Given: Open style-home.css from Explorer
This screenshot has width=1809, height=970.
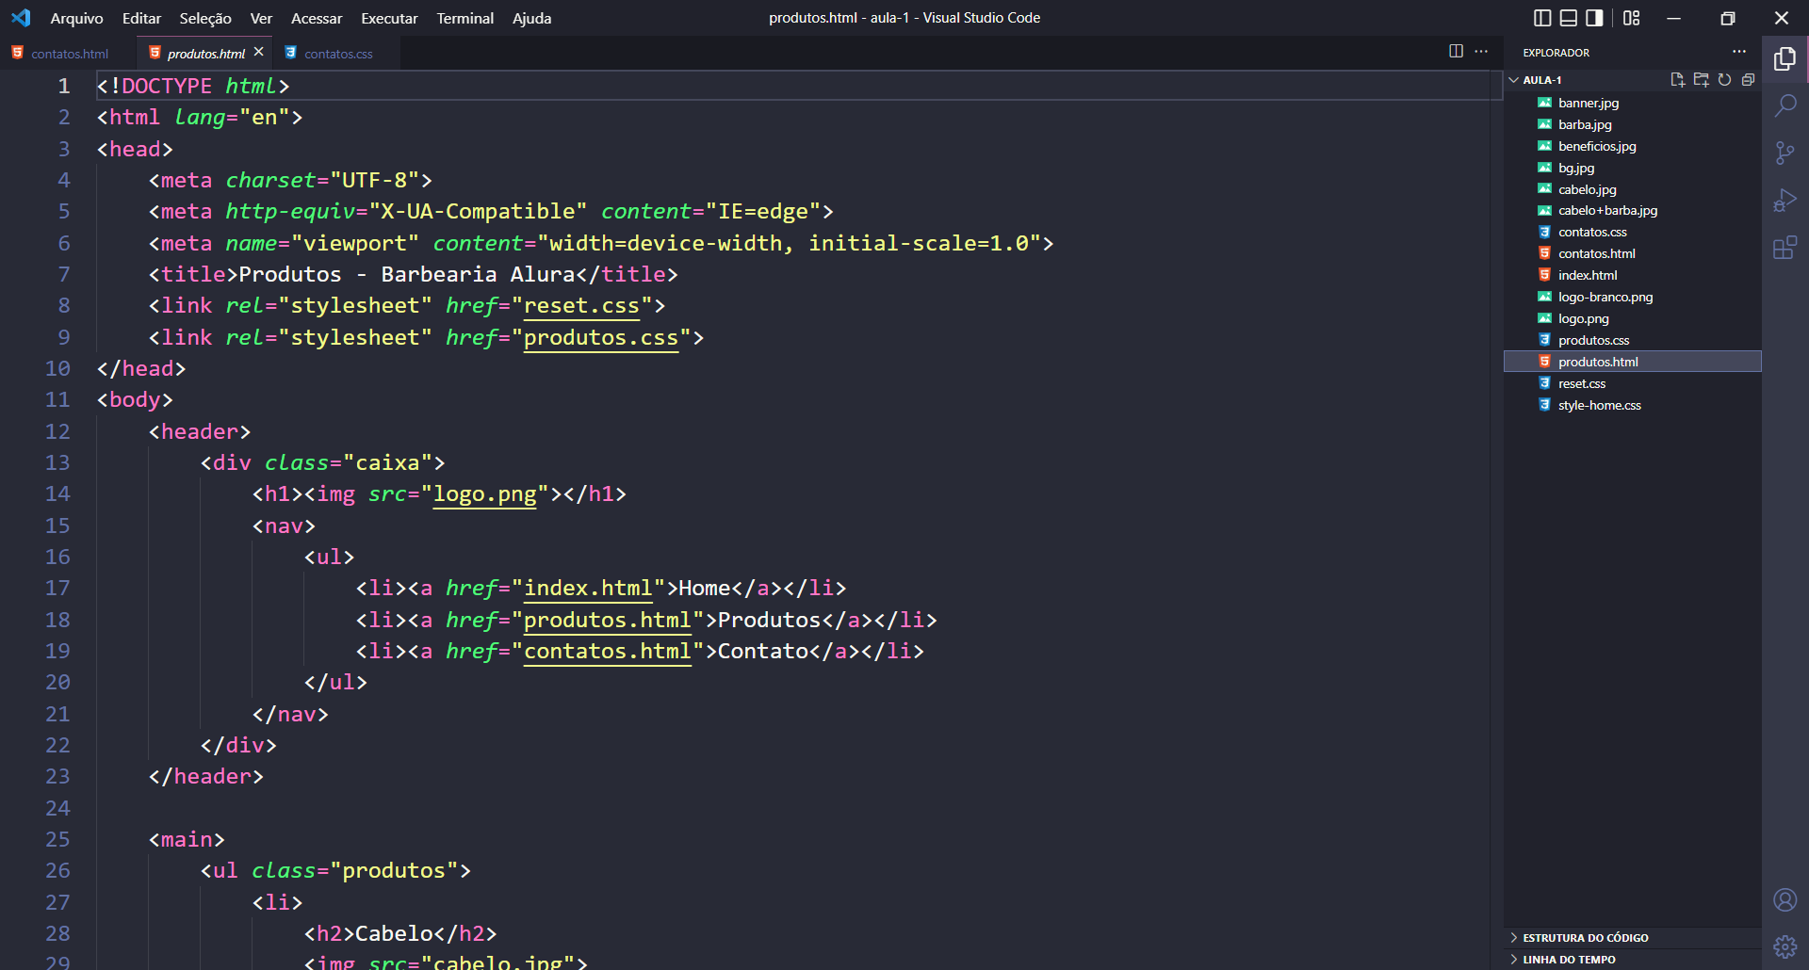Looking at the screenshot, I should [1633, 406].
